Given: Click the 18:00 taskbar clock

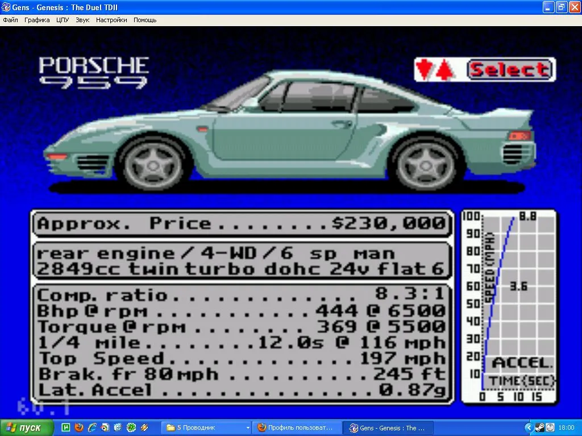Looking at the screenshot, I should pyautogui.click(x=567, y=428).
